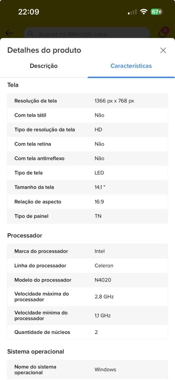Select the Modelo do processador N4020 row
The height and width of the screenshot is (380, 175).
pos(87,280)
